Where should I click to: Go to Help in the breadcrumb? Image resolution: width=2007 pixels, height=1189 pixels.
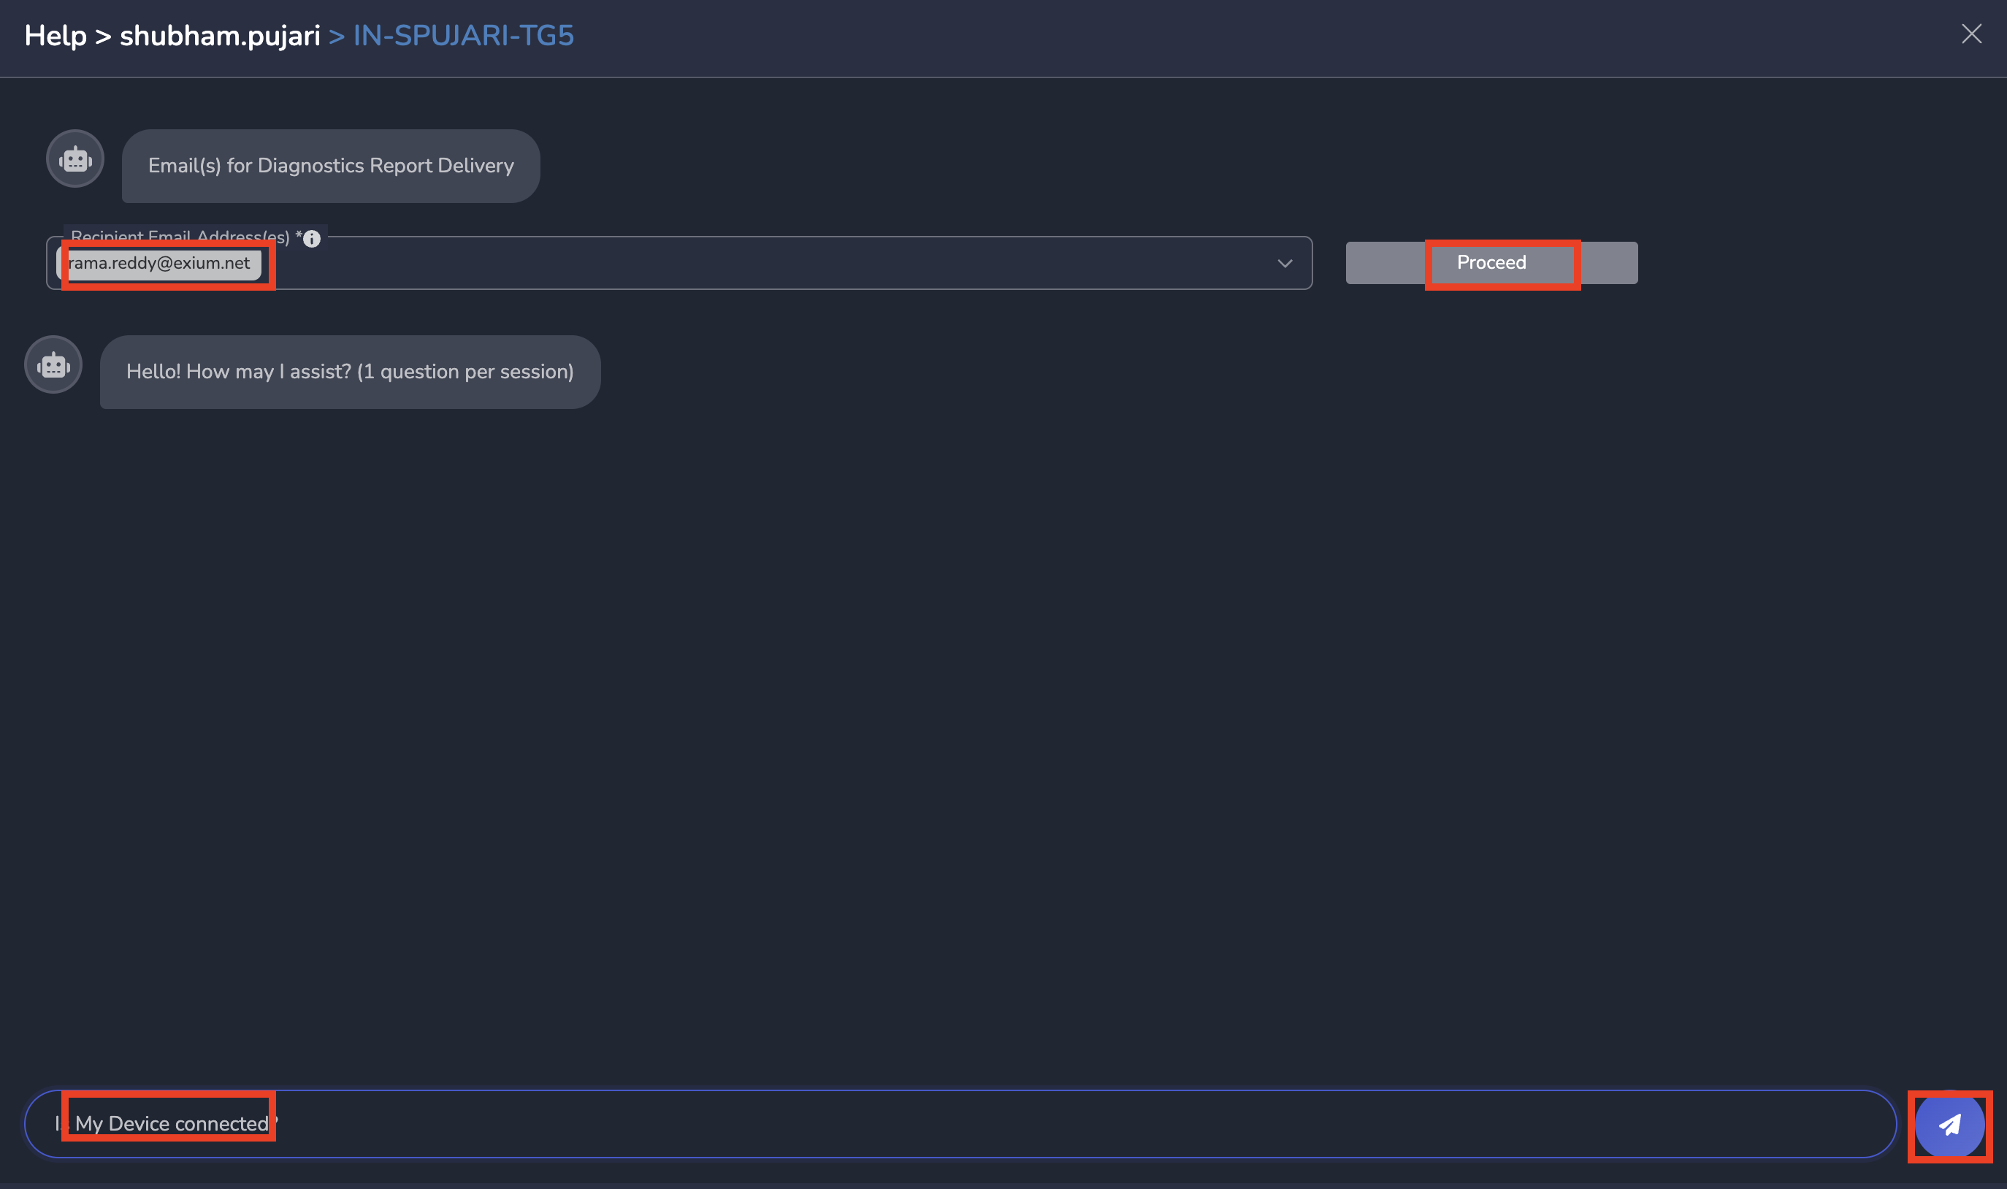coord(56,35)
